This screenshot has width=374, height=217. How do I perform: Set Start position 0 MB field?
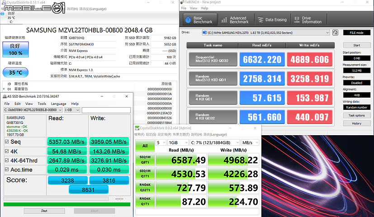point(356,58)
